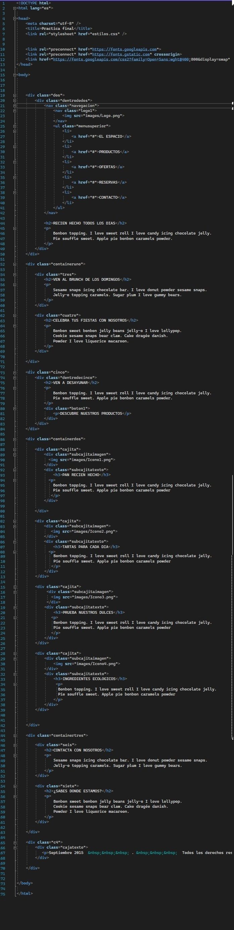Fold the div class="dentrodecinco" block

[x=14, y=377]
